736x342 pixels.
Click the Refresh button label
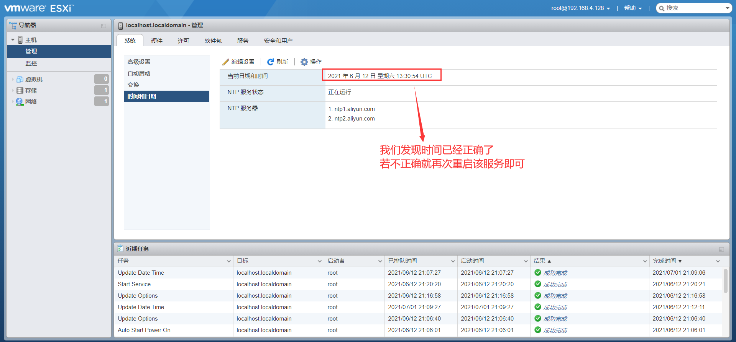click(282, 62)
